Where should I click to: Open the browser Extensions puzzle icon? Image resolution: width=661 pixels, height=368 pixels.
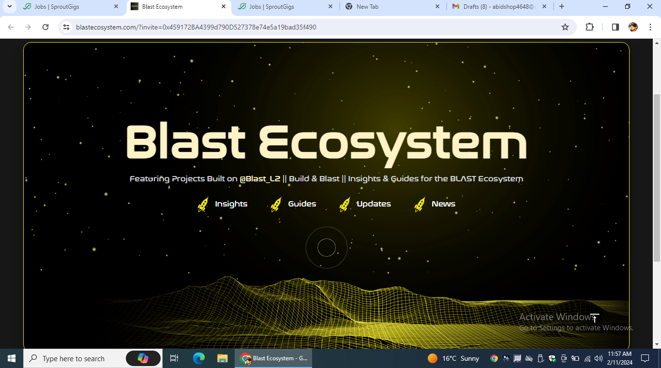tap(589, 27)
